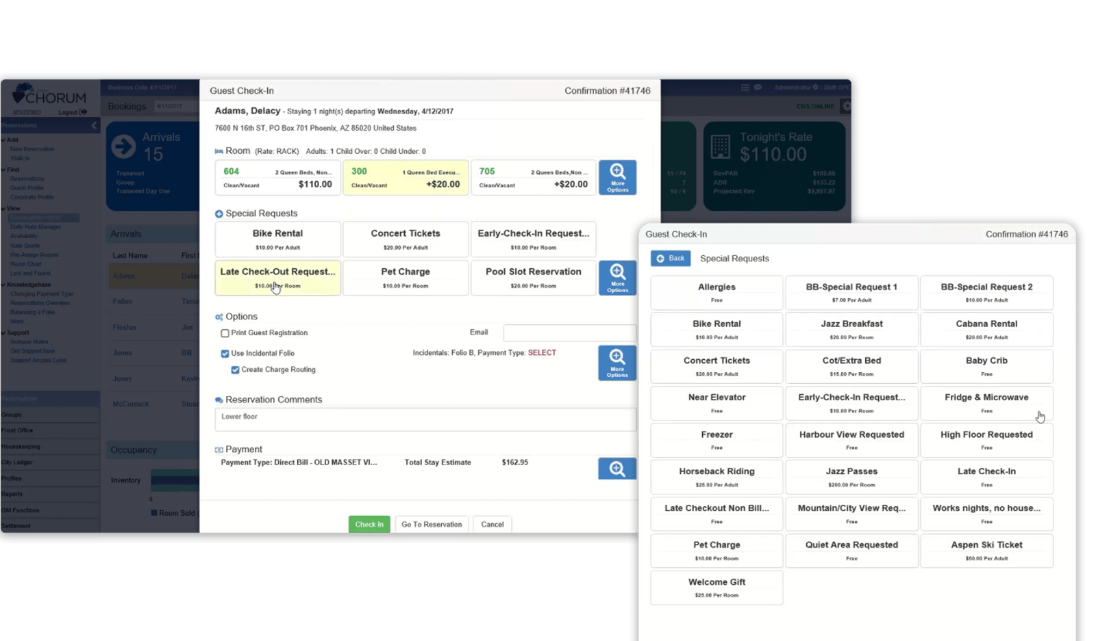Click the payment magnifier icon
The height and width of the screenshot is (641, 1096).
(x=617, y=469)
